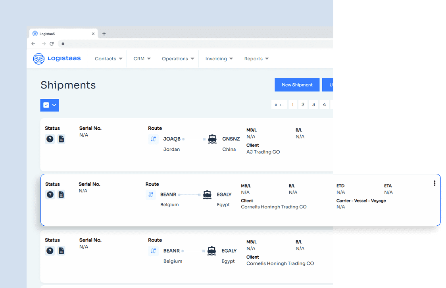Click the New Shipment button
446x288 pixels.
point(297,84)
